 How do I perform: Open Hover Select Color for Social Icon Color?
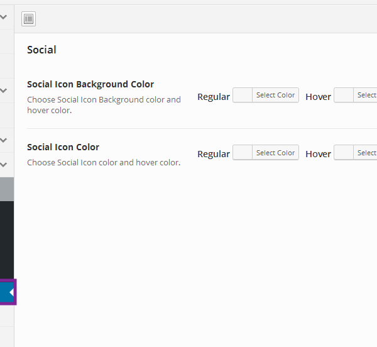point(366,153)
